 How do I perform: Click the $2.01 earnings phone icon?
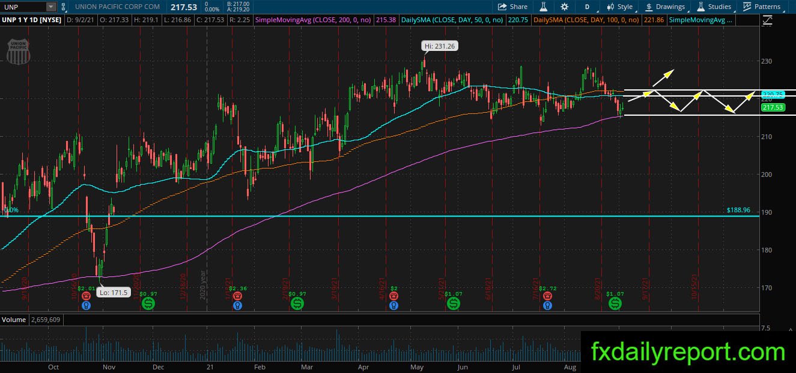[x=86, y=296]
